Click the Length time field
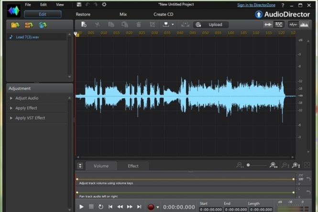The image size is (318, 212). [x=261, y=210]
